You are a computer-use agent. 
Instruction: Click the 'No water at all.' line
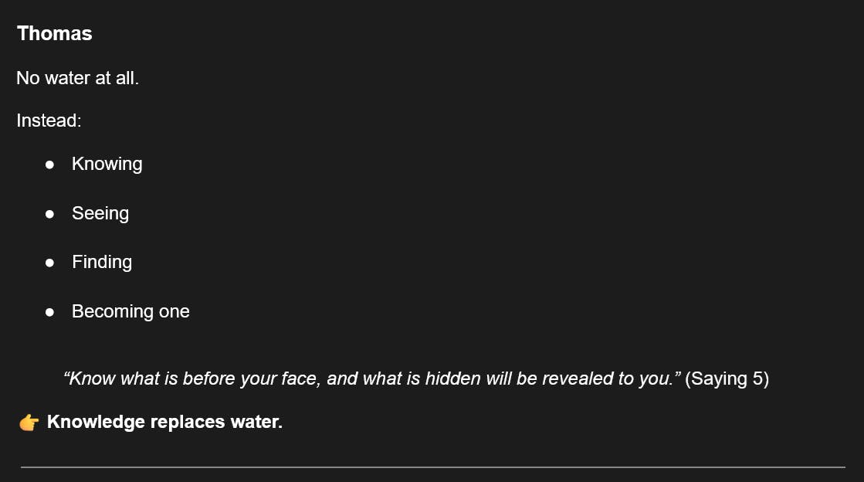[77, 78]
